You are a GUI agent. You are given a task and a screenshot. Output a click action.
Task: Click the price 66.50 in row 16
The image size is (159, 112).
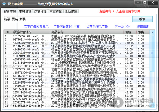129,86
